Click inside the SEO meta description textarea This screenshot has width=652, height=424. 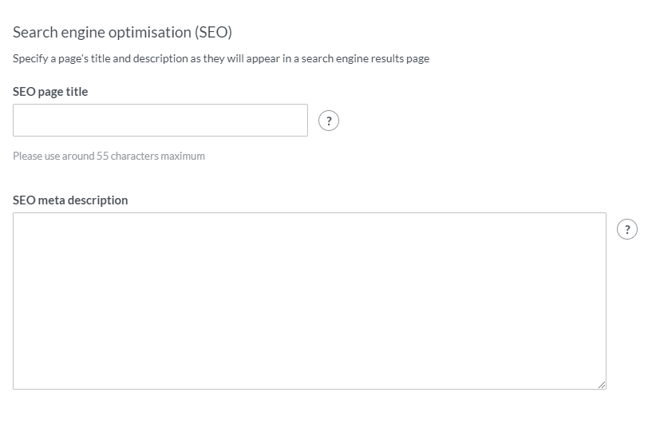point(309,301)
